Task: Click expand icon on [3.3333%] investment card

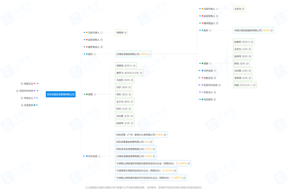Action: [175, 170]
